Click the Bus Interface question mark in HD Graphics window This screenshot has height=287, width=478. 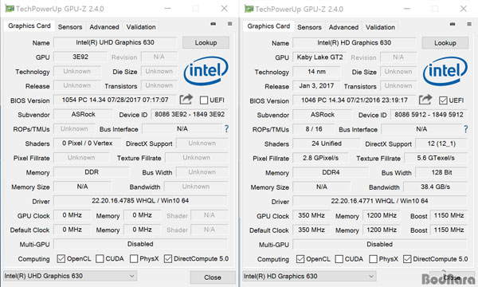(466, 129)
